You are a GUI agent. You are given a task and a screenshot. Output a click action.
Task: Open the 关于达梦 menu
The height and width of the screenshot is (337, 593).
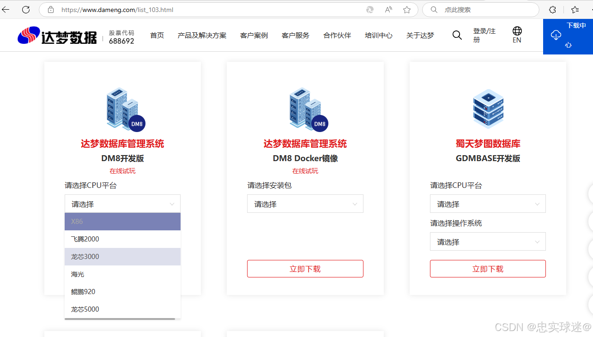point(420,36)
